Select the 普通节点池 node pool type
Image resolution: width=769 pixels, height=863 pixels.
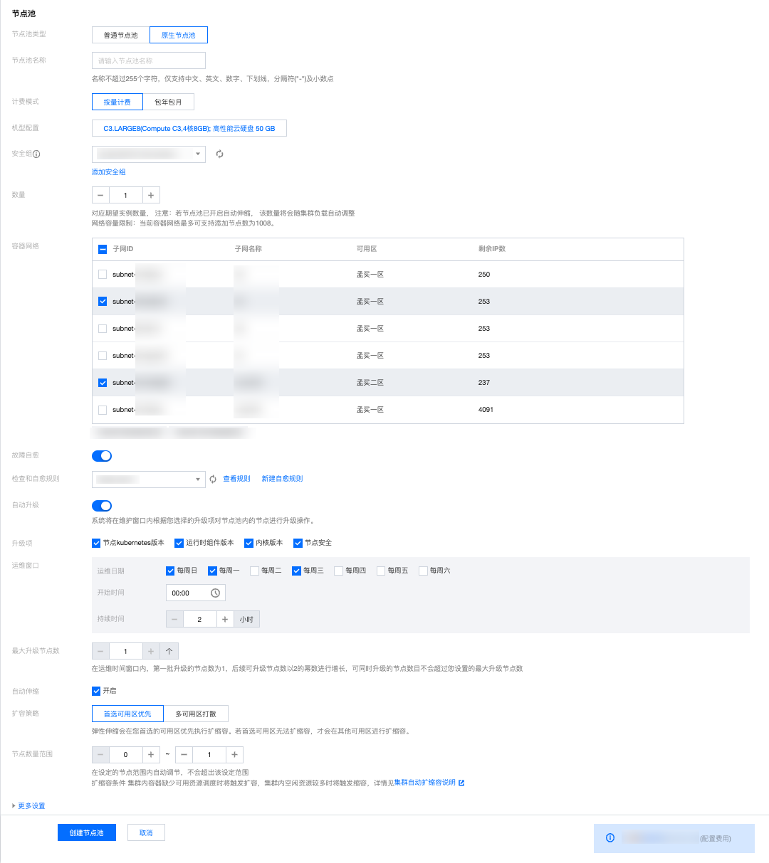(x=120, y=35)
